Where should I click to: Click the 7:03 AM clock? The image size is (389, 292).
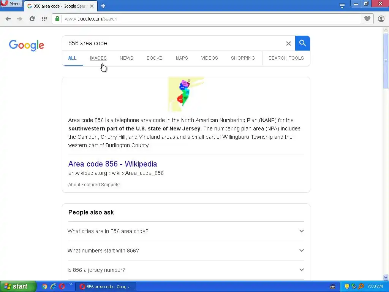[375, 287]
